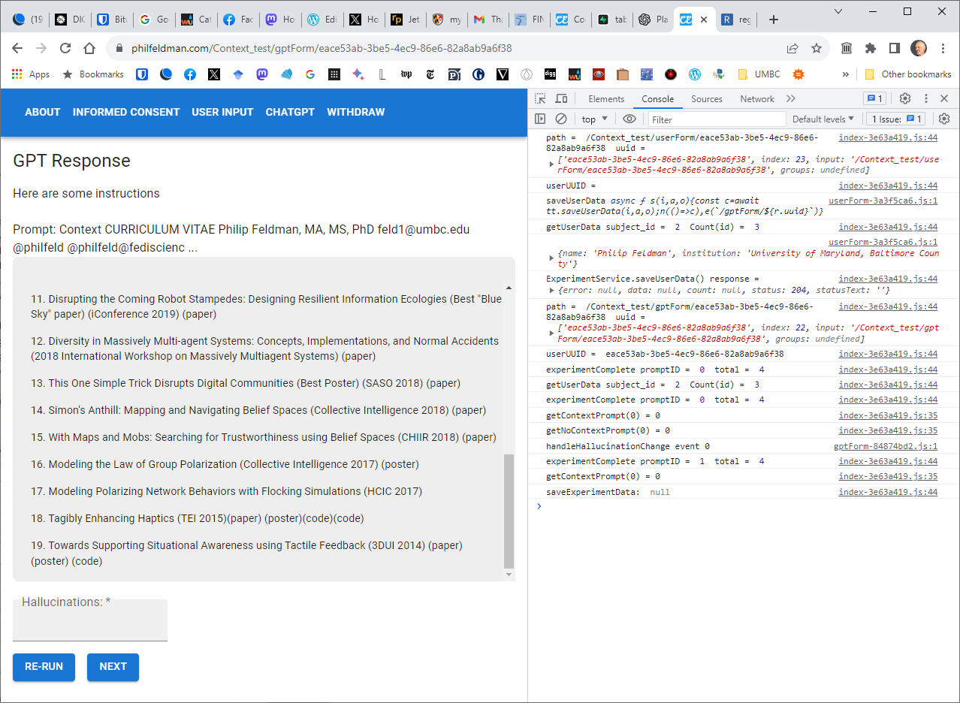Viewport: 960px width, 703px height.
Task: Clear the console with the clear icon
Action: pyautogui.click(x=561, y=119)
